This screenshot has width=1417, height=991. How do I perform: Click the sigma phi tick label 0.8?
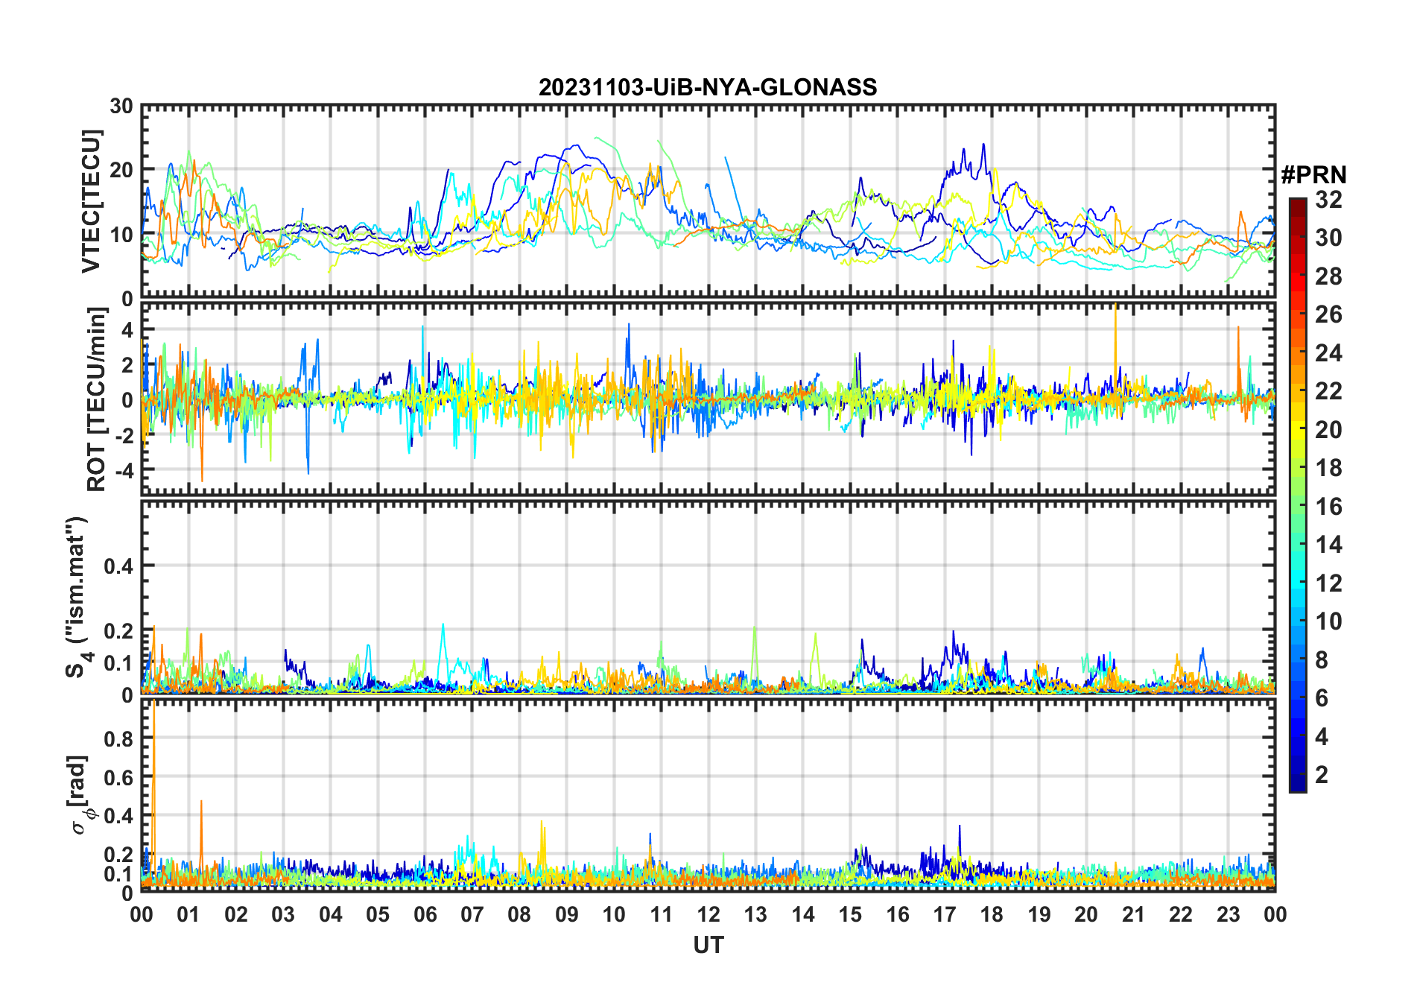pyautogui.click(x=118, y=739)
